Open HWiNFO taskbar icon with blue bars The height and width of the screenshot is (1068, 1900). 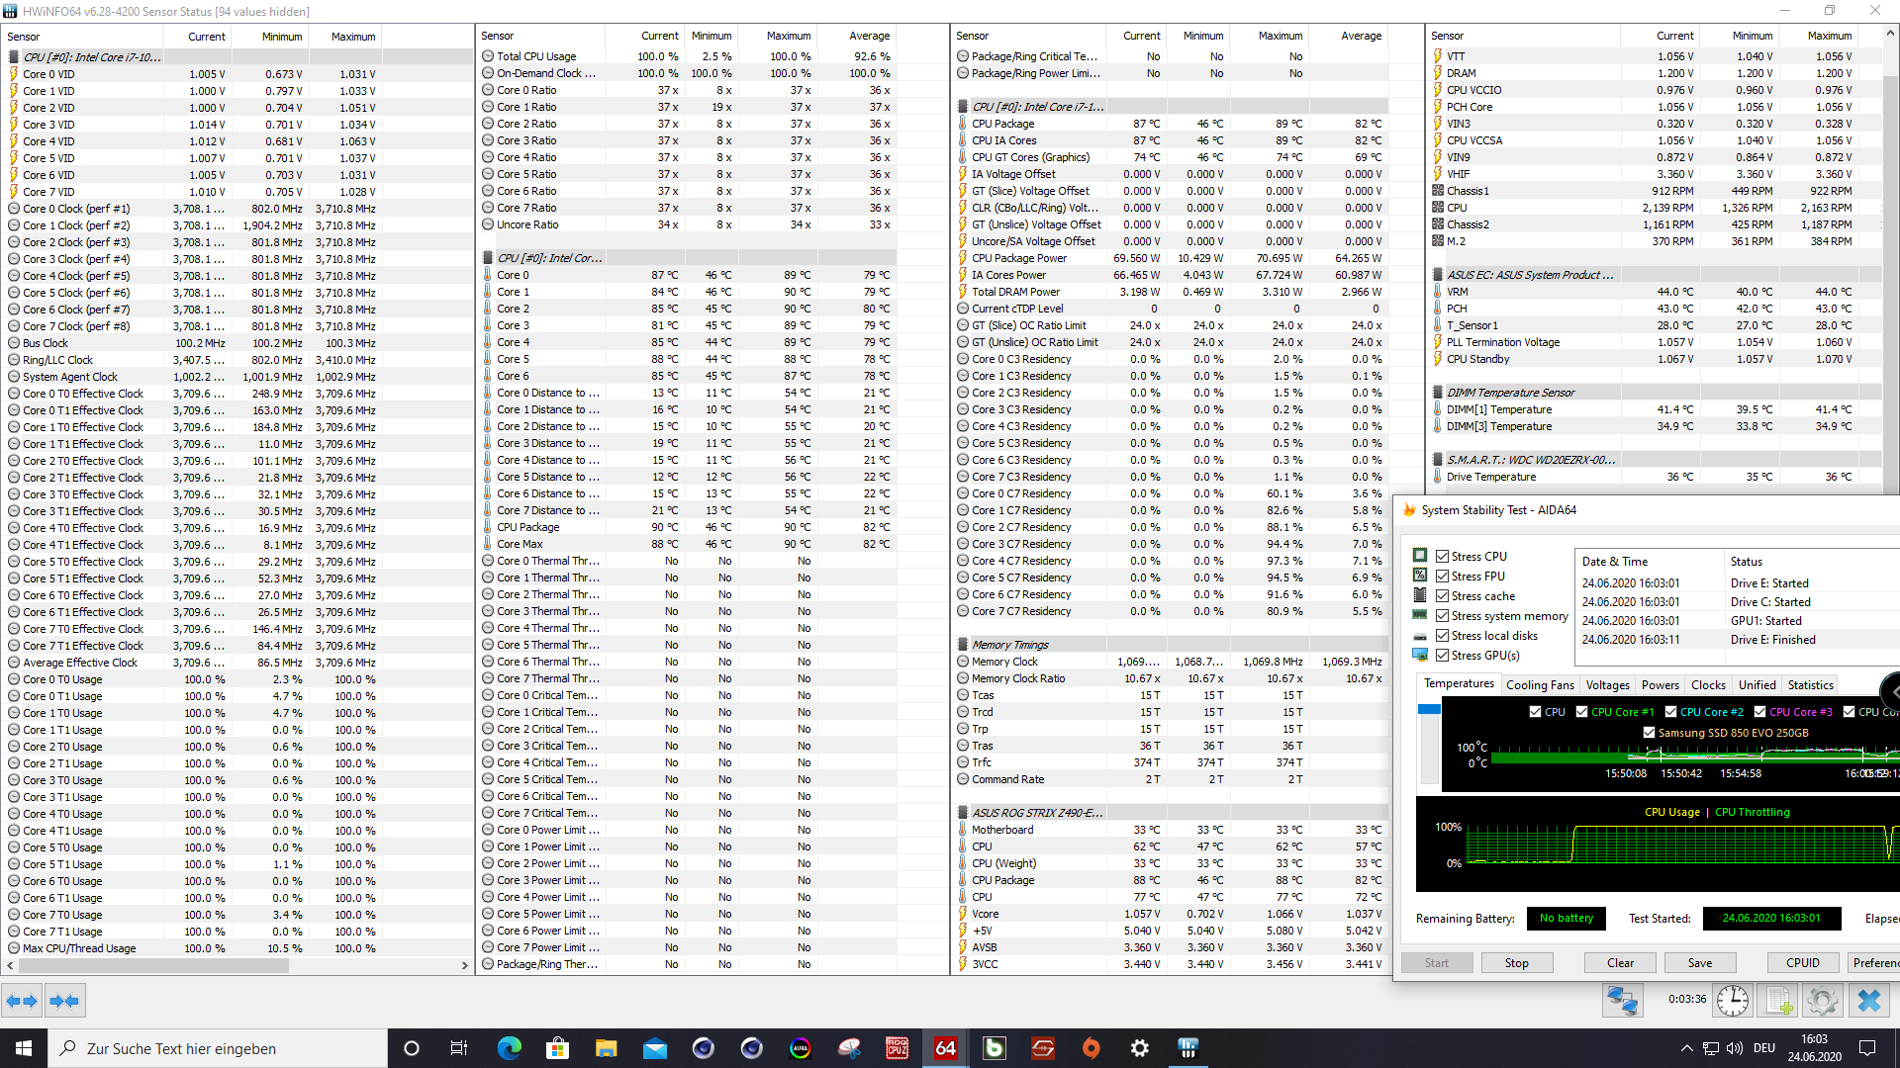pos(1188,1048)
